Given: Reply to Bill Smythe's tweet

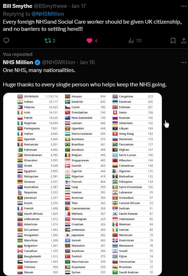Looking at the screenshot, I should pos(6,41).
